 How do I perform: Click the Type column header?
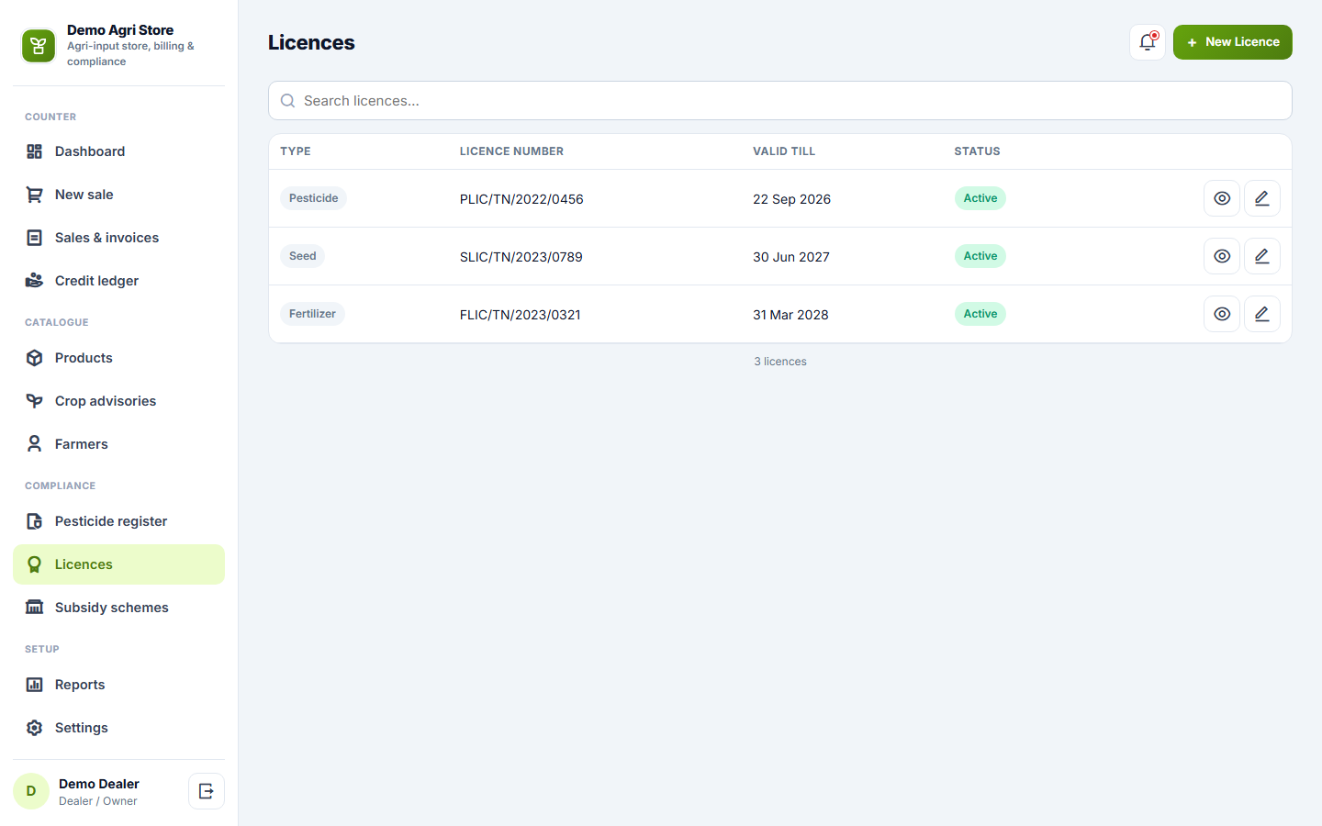click(x=296, y=151)
